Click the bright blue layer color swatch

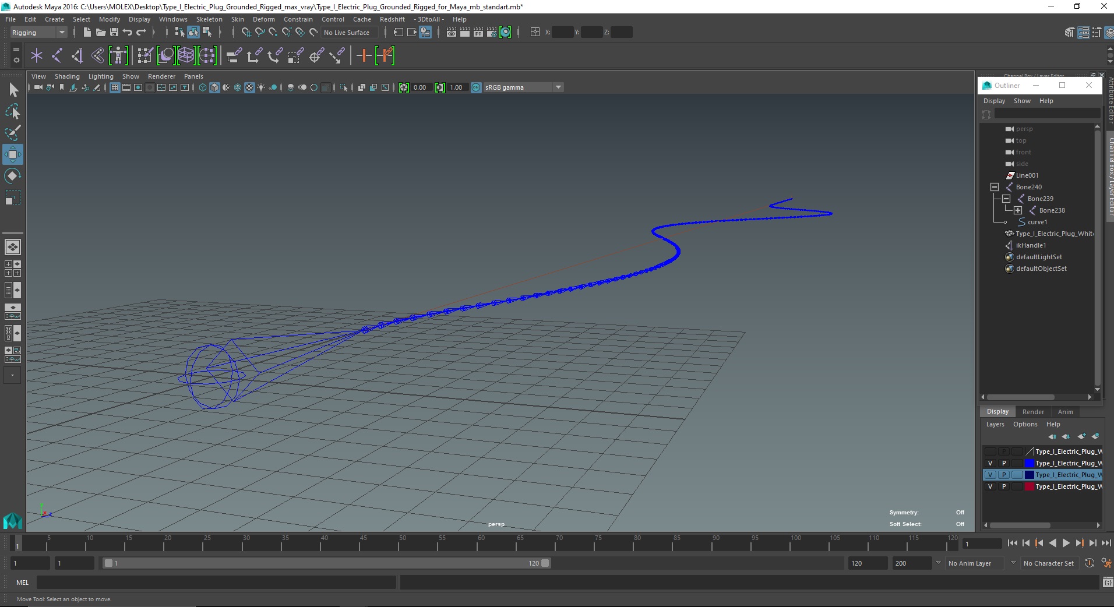coord(1030,463)
